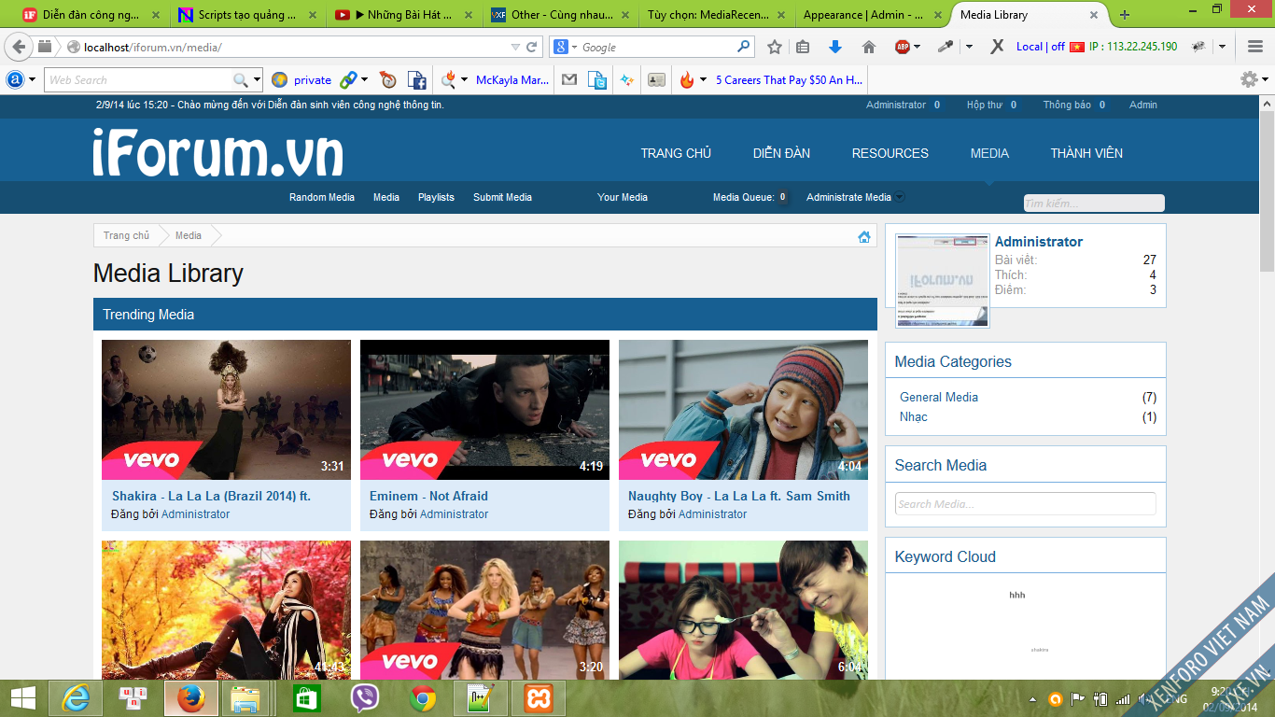Open the mail envelope toolbar icon

coord(568,80)
